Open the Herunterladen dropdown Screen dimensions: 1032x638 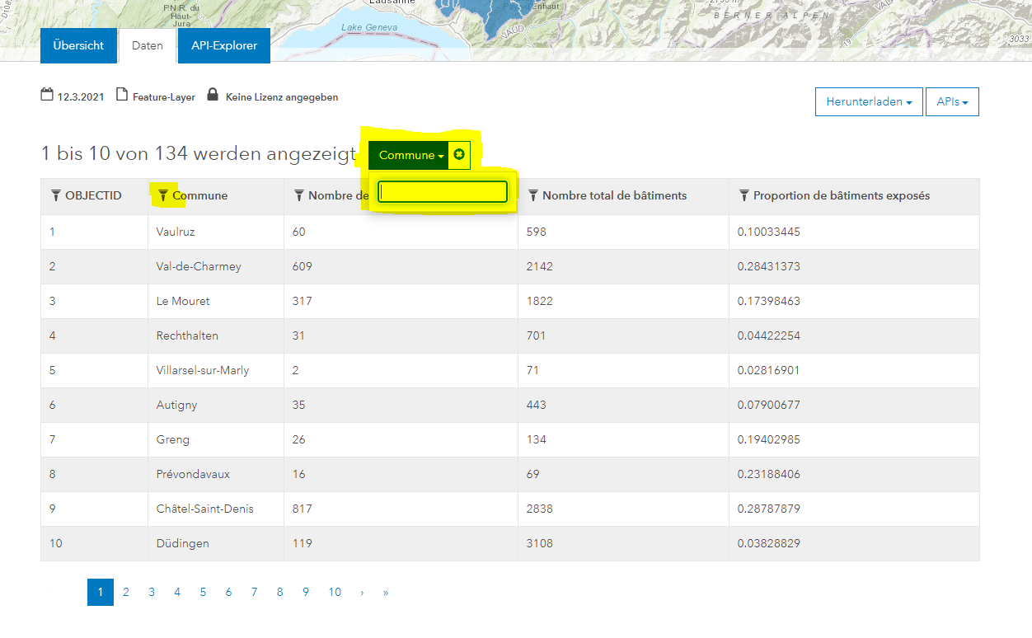point(869,102)
